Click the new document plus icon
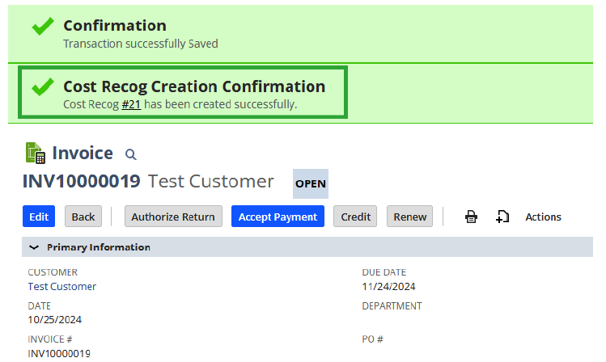606x362 pixels. click(502, 217)
